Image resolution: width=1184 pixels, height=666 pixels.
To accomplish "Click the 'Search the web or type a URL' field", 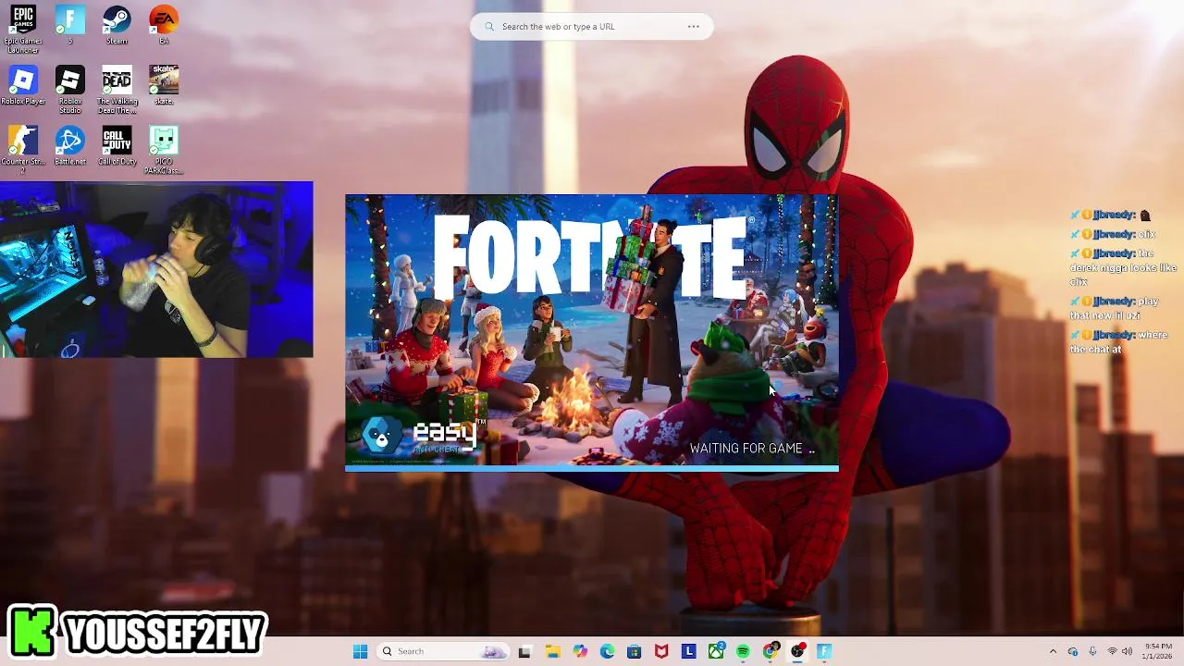I will [592, 27].
